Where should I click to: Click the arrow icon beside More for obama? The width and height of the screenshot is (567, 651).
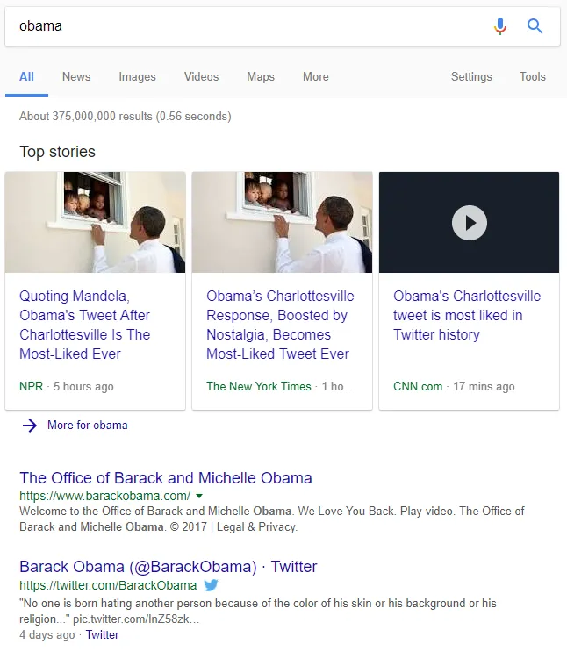[30, 426]
